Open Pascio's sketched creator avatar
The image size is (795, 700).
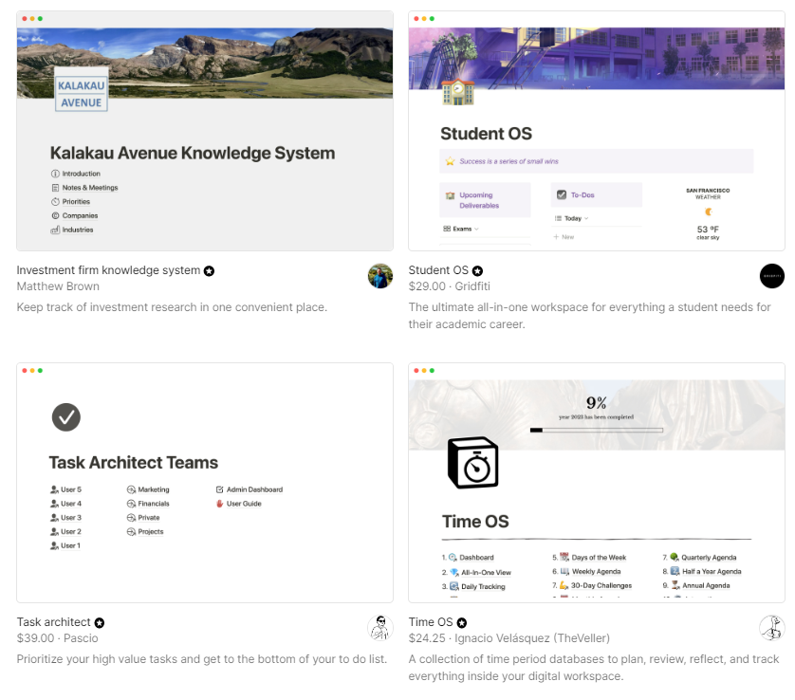click(x=380, y=628)
